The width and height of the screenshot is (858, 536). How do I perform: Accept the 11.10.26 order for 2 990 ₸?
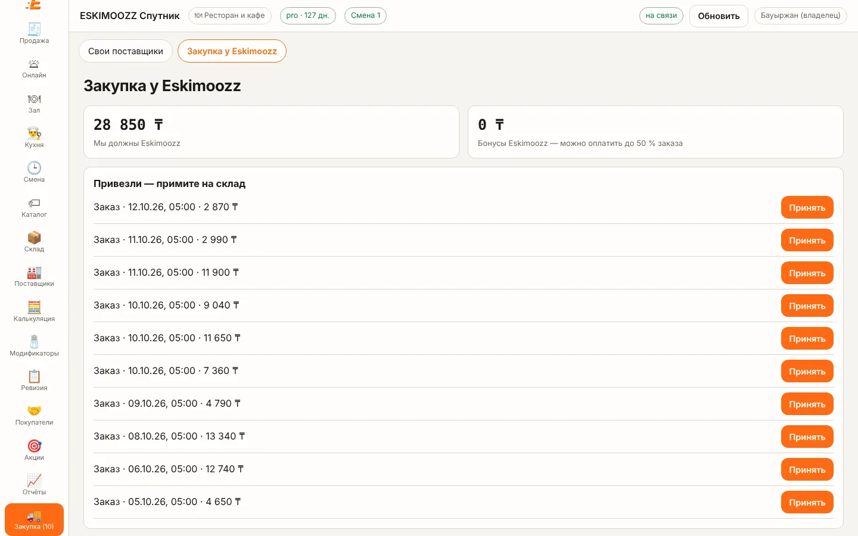point(807,241)
